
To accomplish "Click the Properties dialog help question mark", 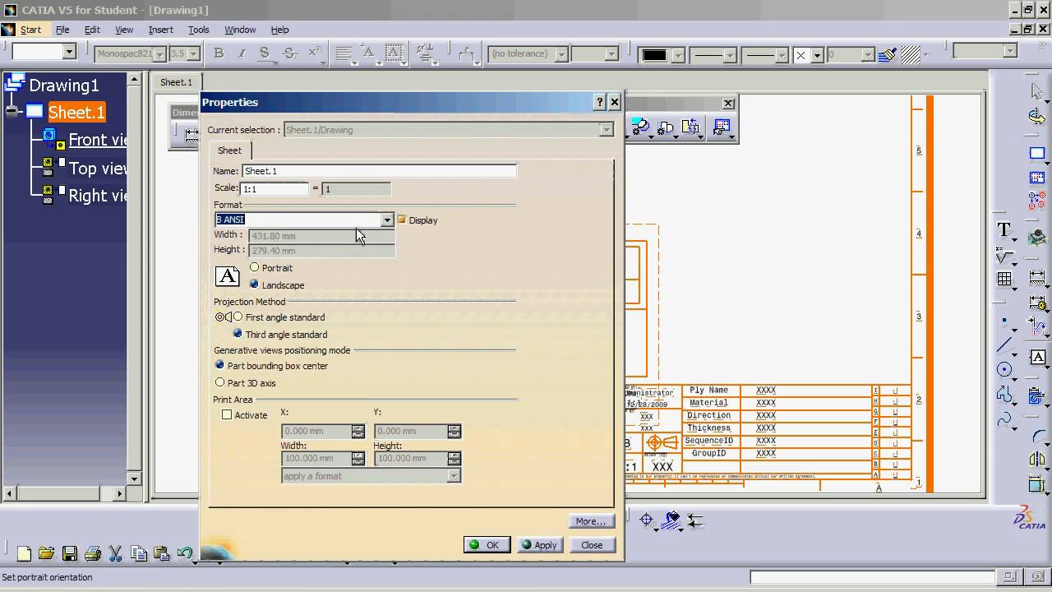I will pos(600,102).
